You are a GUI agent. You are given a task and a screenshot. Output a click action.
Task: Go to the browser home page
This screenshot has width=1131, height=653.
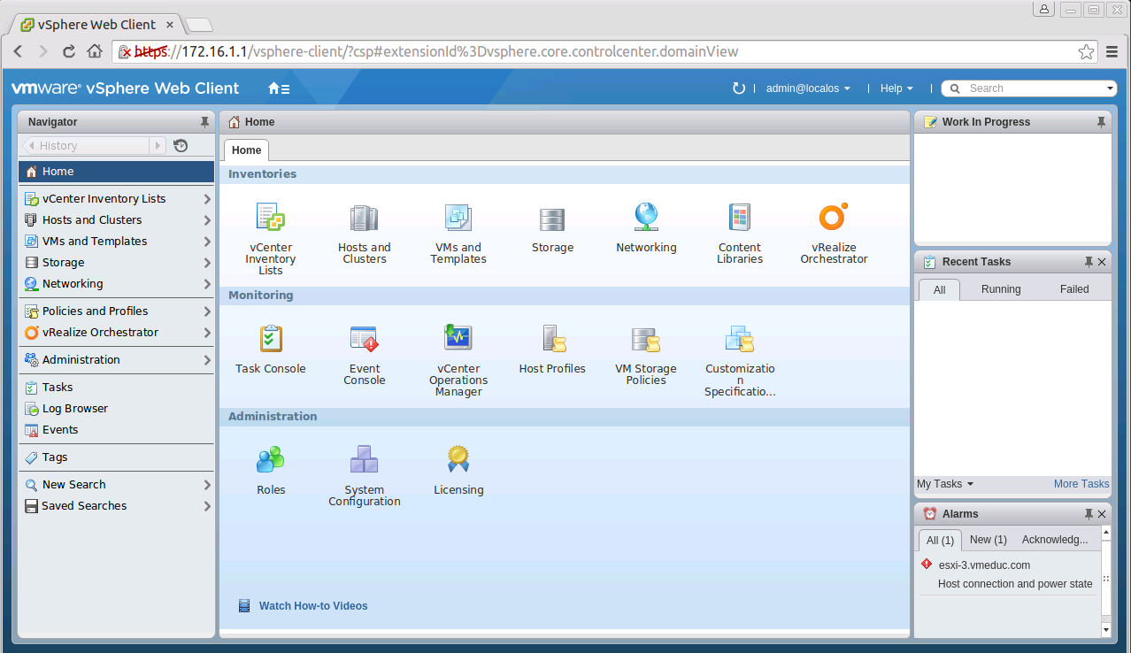click(x=95, y=51)
